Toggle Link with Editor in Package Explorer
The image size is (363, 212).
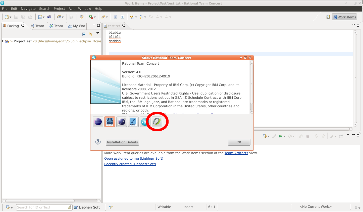point(90,34)
